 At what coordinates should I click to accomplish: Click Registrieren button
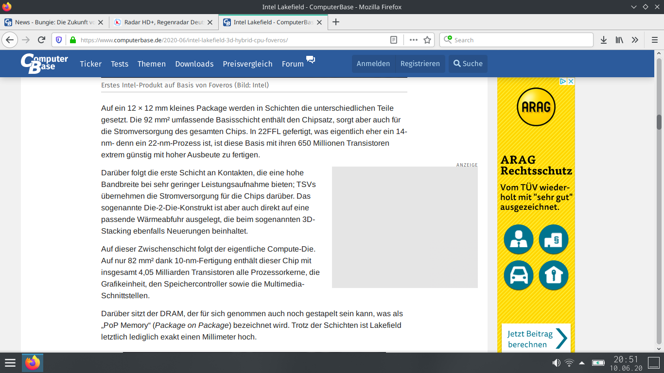point(420,64)
